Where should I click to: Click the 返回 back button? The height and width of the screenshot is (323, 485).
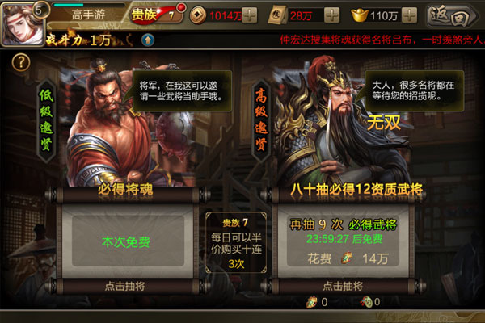452,16
